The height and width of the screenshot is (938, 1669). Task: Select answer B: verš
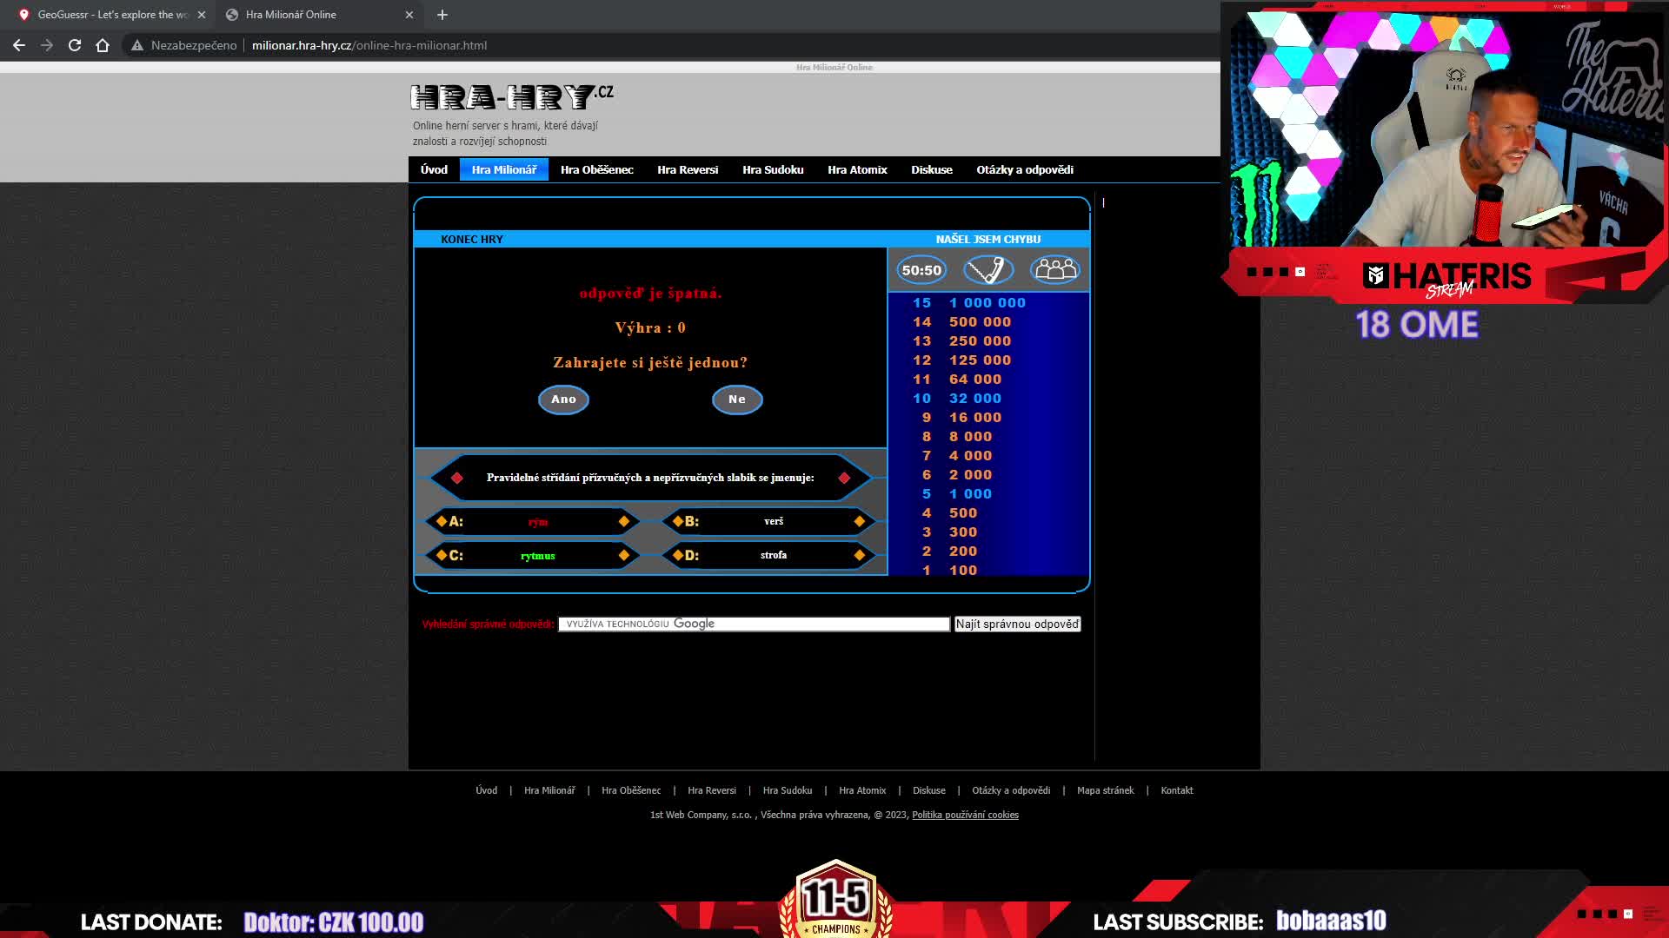click(768, 521)
